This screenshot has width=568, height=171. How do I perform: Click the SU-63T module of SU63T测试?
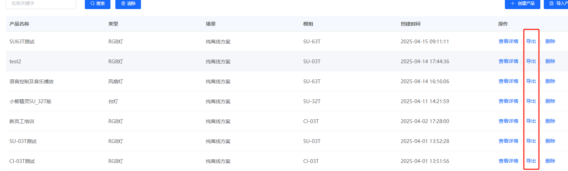tap(312, 42)
